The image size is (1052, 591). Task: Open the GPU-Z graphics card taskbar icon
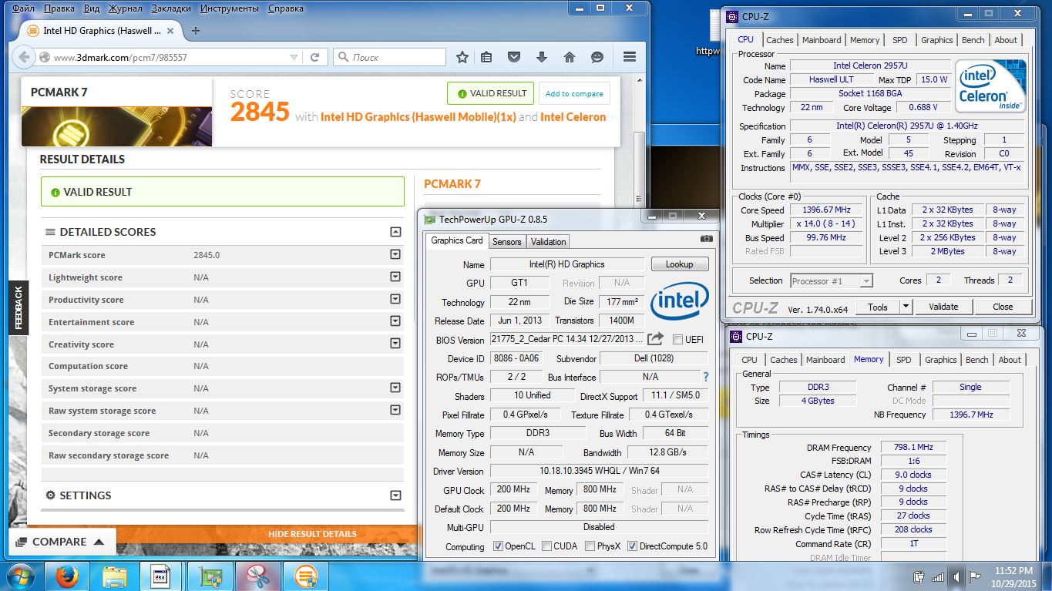pos(210,576)
